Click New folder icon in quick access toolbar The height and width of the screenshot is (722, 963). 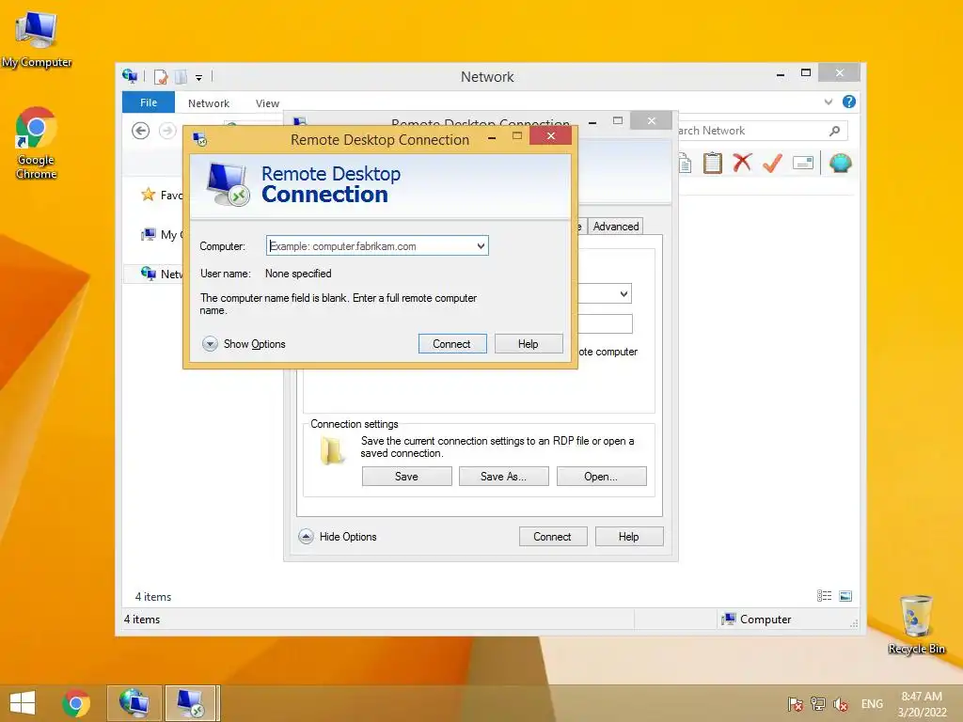(181, 77)
